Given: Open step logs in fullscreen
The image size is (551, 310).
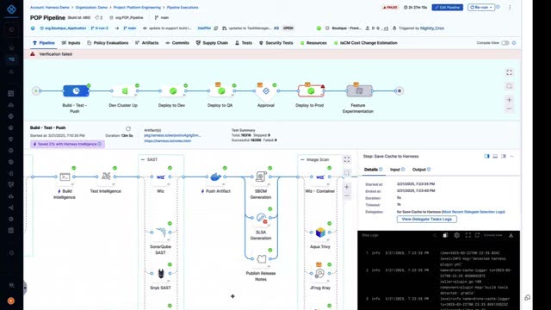Looking at the screenshot, I should pyautogui.click(x=468, y=235).
